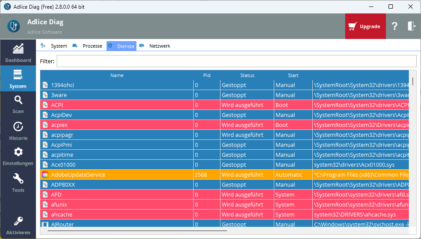Click Gestoppt status in acpitime row
This screenshot has width=421, height=239.
(234, 155)
